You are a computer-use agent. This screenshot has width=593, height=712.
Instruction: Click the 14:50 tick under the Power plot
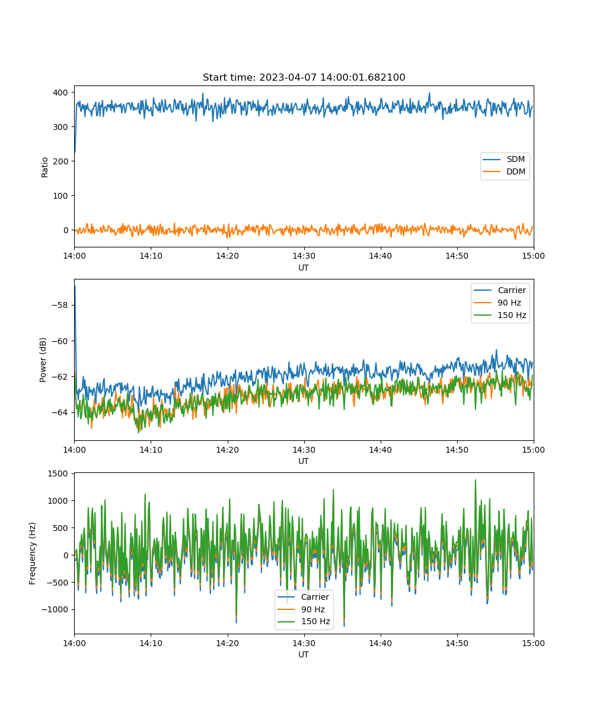click(x=457, y=449)
